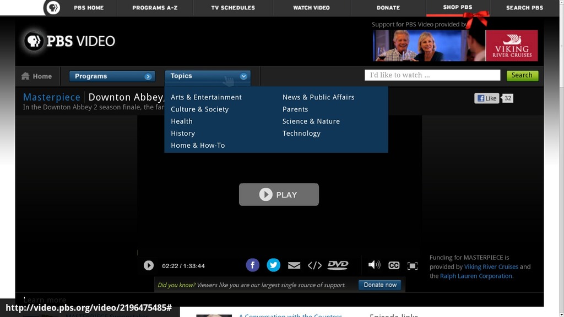Click small play icon in control bar
This screenshot has width=564, height=317.
tap(149, 265)
